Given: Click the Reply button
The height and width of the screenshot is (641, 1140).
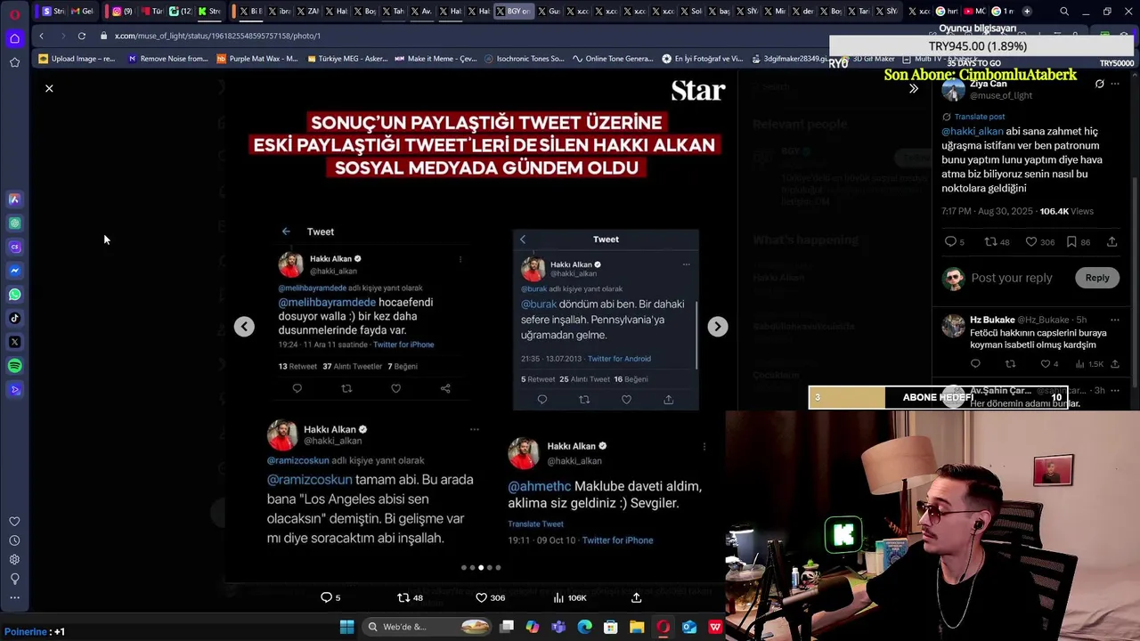Looking at the screenshot, I should coord(1097,278).
